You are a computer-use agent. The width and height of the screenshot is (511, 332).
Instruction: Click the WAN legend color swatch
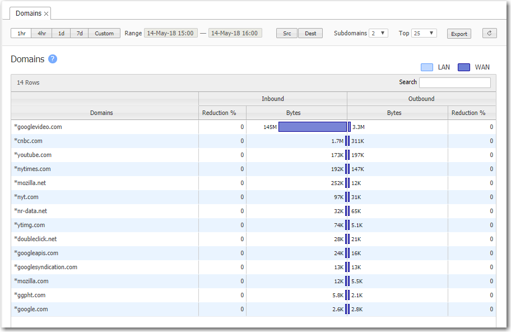pyautogui.click(x=464, y=67)
